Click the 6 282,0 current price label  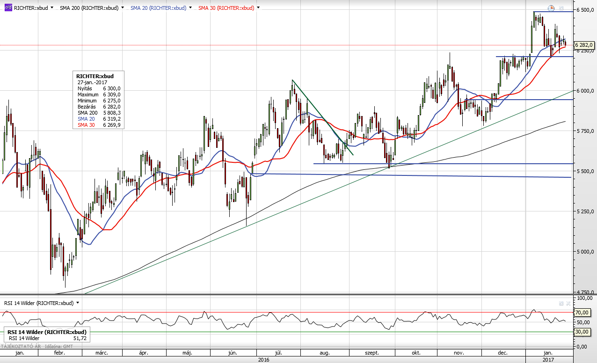[x=584, y=45]
